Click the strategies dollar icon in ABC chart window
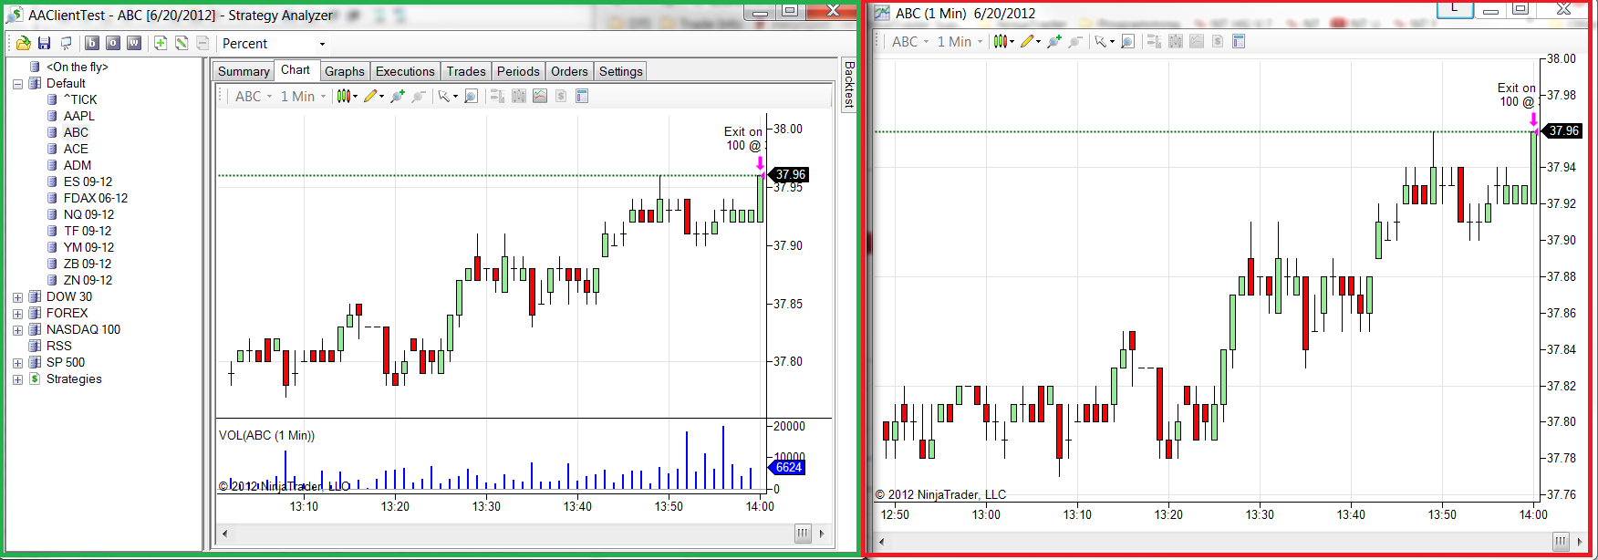Image resolution: width=1598 pixels, height=560 pixels. click(x=1218, y=41)
